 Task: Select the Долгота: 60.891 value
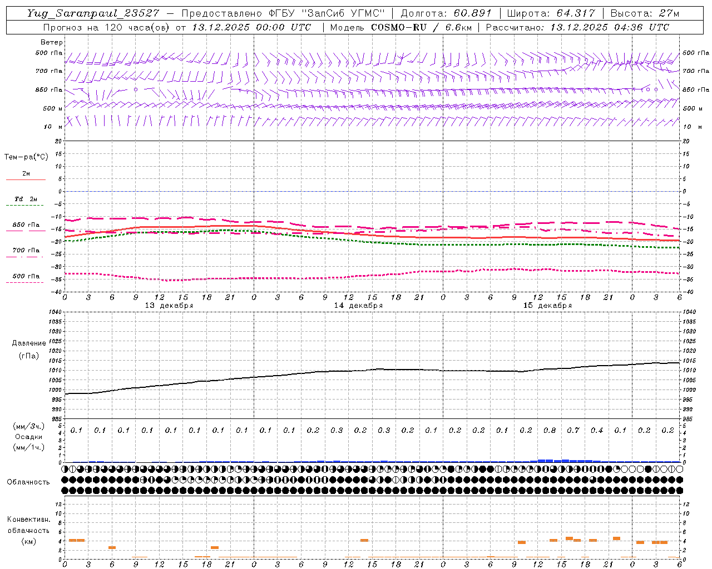click(x=446, y=13)
